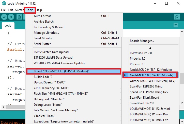The width and height of the screenshot is (184, 124).
Task: Open the Help menu
Action: pyautogui.click(x=39, y=10)
